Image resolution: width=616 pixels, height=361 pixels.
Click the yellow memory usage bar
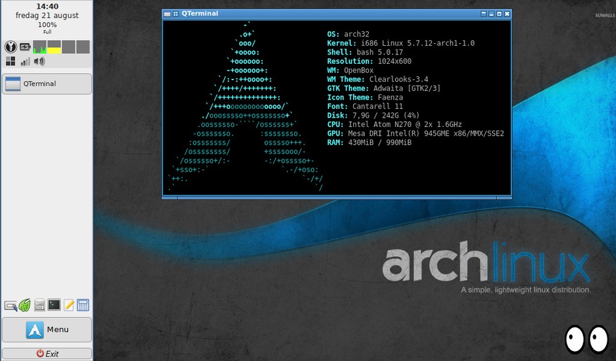pyautogui.click(x=54, y=48)
